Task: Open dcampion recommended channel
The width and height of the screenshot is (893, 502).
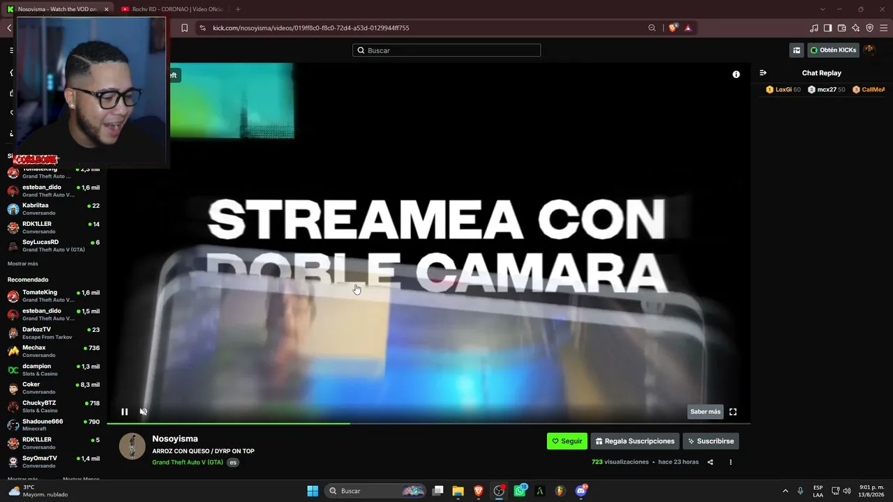Action: (x=53, y=370)
